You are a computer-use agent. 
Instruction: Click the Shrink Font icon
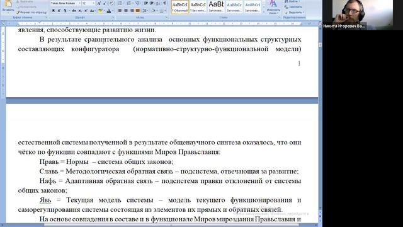click(105, 3)
